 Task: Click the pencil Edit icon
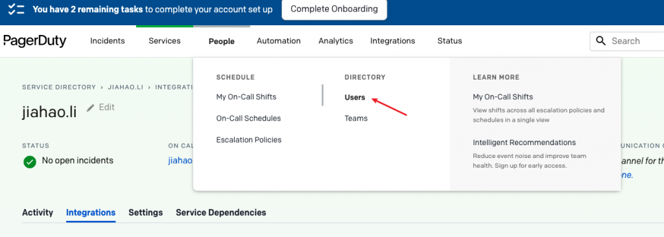click(91, 108)
